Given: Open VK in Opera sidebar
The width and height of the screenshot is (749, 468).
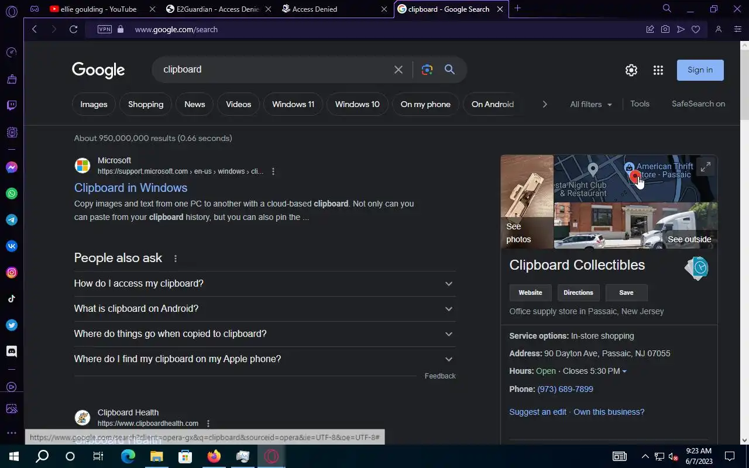Looking at the screenshot, I should 12,246.
